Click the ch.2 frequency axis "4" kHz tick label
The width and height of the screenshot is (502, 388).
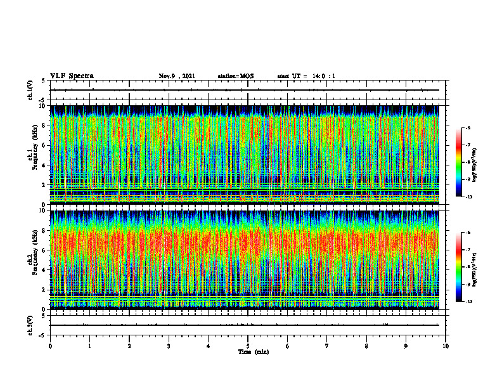(x=44, y=270)
